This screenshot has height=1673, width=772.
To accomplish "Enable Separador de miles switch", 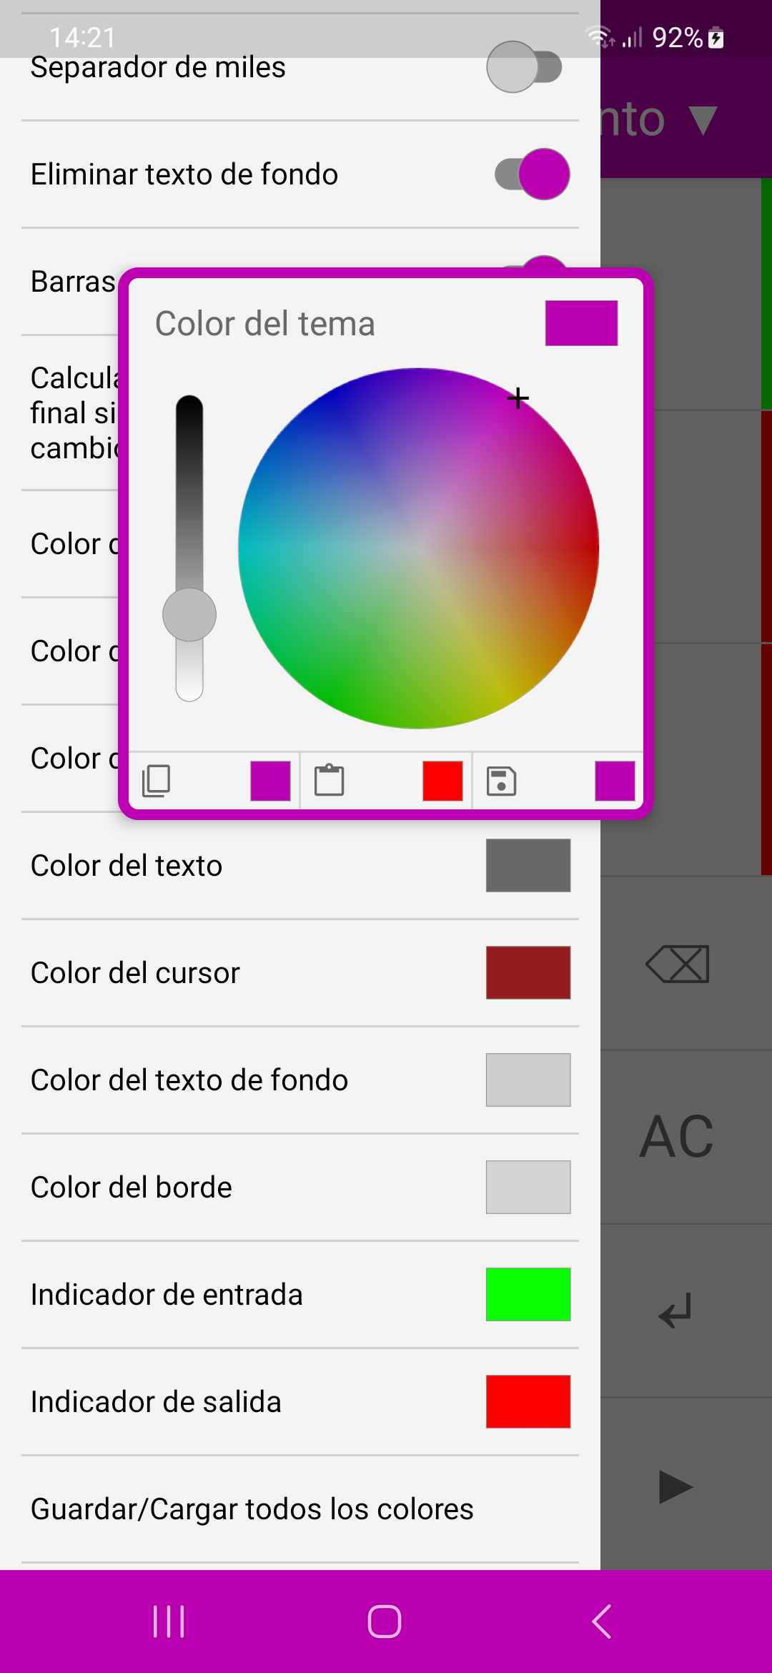I will (x=525, y=67).
